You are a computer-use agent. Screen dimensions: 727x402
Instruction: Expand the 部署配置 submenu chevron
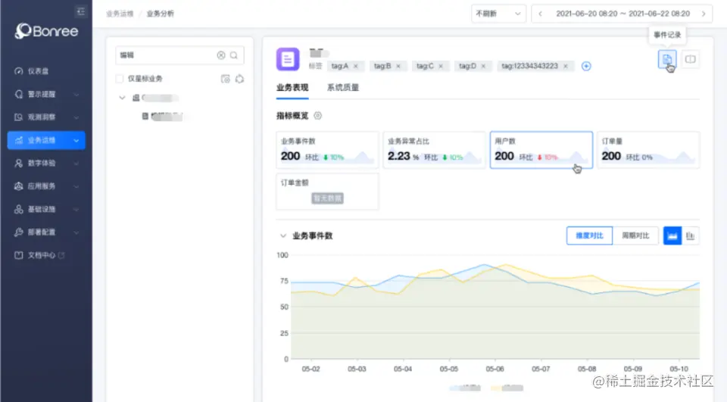click(x=76, y=232)
